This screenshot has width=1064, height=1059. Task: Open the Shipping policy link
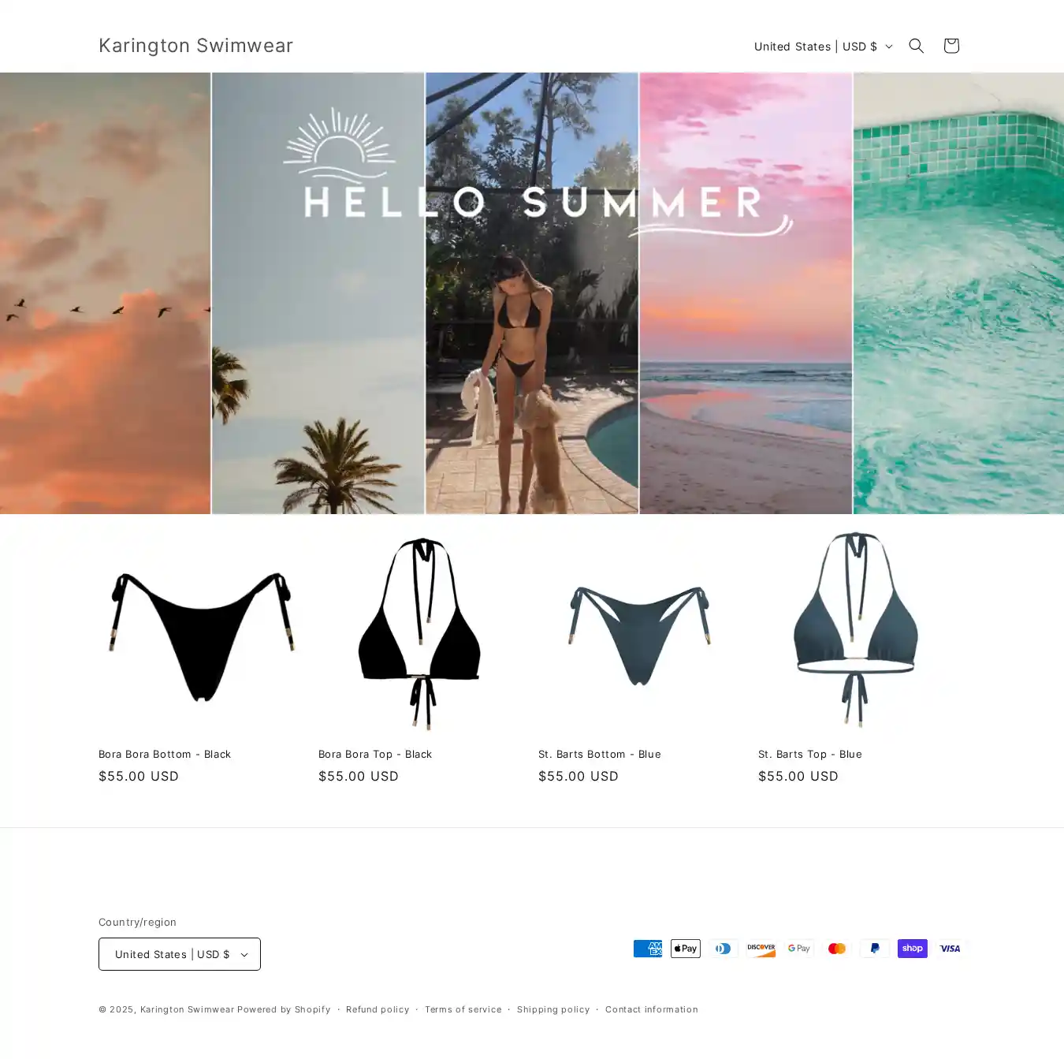(553, 1009)
